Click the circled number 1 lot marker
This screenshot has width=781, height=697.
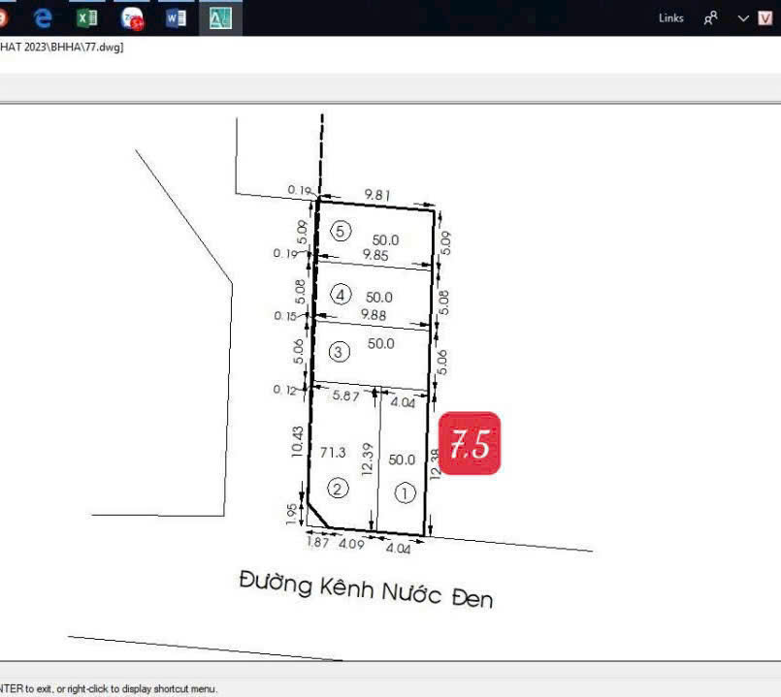[405, 493]
